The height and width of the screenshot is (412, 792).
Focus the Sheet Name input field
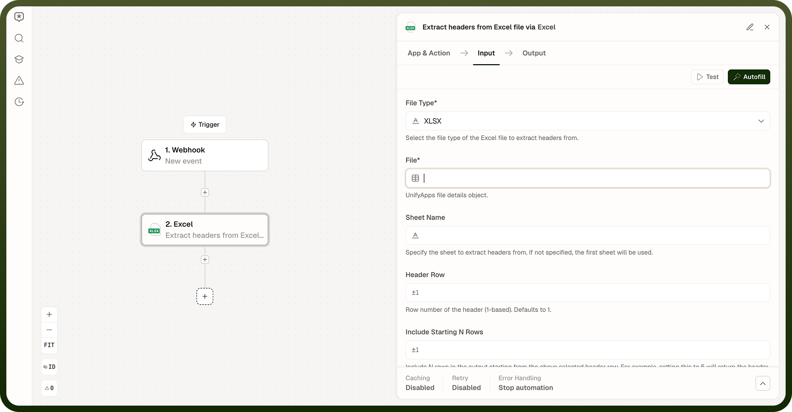[x=588, y=235]
